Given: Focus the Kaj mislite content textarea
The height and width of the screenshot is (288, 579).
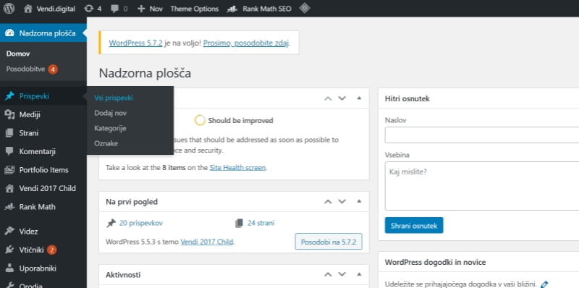Looking at the screenshot, I should point(482,186).
